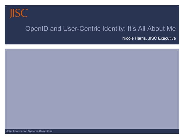Select the word Committee in the footer
The image size is (184, 138).
47,131
